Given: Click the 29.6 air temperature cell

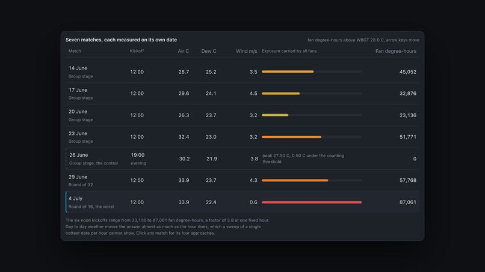Looking at the screenshot, I should pos(184,93).
